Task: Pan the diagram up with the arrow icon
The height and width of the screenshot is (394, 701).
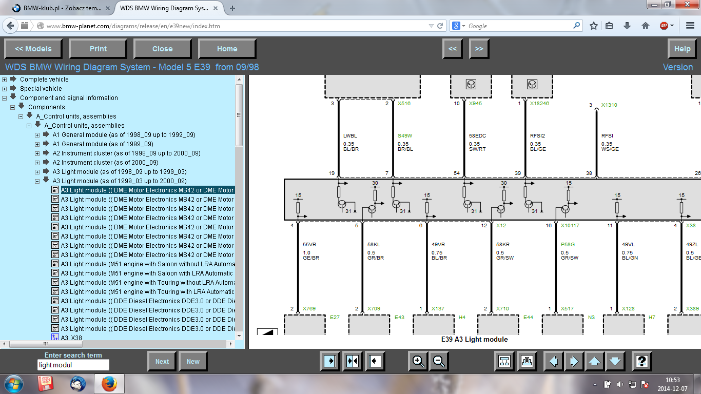Action: [594, 361]
